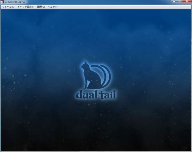The image size is (192, 152).
Task: Click the word "tail" in the logo
Action: (x=107, y=95)
